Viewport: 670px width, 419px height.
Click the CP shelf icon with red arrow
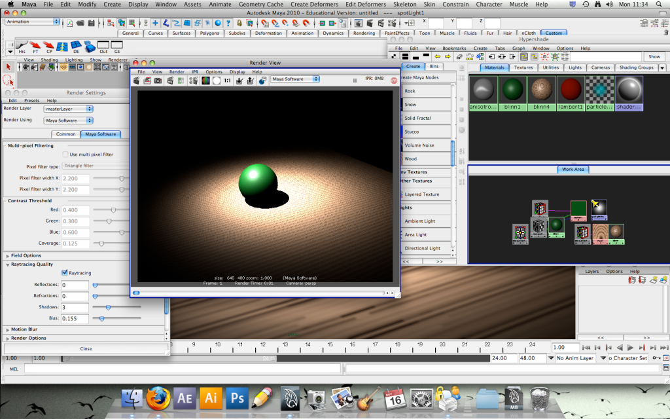tap(49, 47)
